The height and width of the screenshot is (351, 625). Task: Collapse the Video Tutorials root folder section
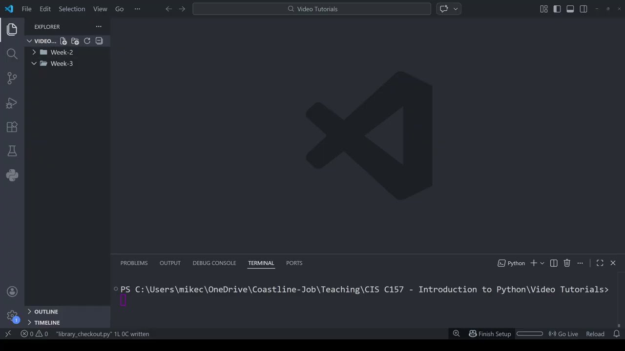click(x=30, y=41)
